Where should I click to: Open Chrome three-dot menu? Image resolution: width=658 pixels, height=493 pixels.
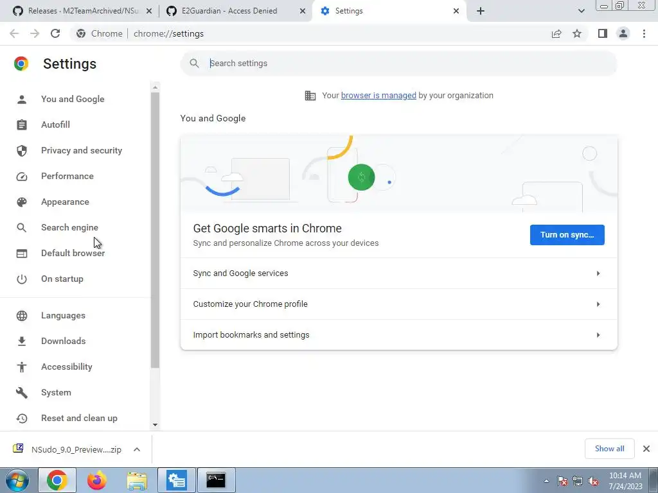(644, 33)
